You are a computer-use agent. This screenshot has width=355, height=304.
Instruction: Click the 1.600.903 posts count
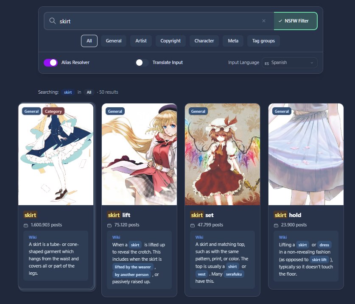[46, 225]
